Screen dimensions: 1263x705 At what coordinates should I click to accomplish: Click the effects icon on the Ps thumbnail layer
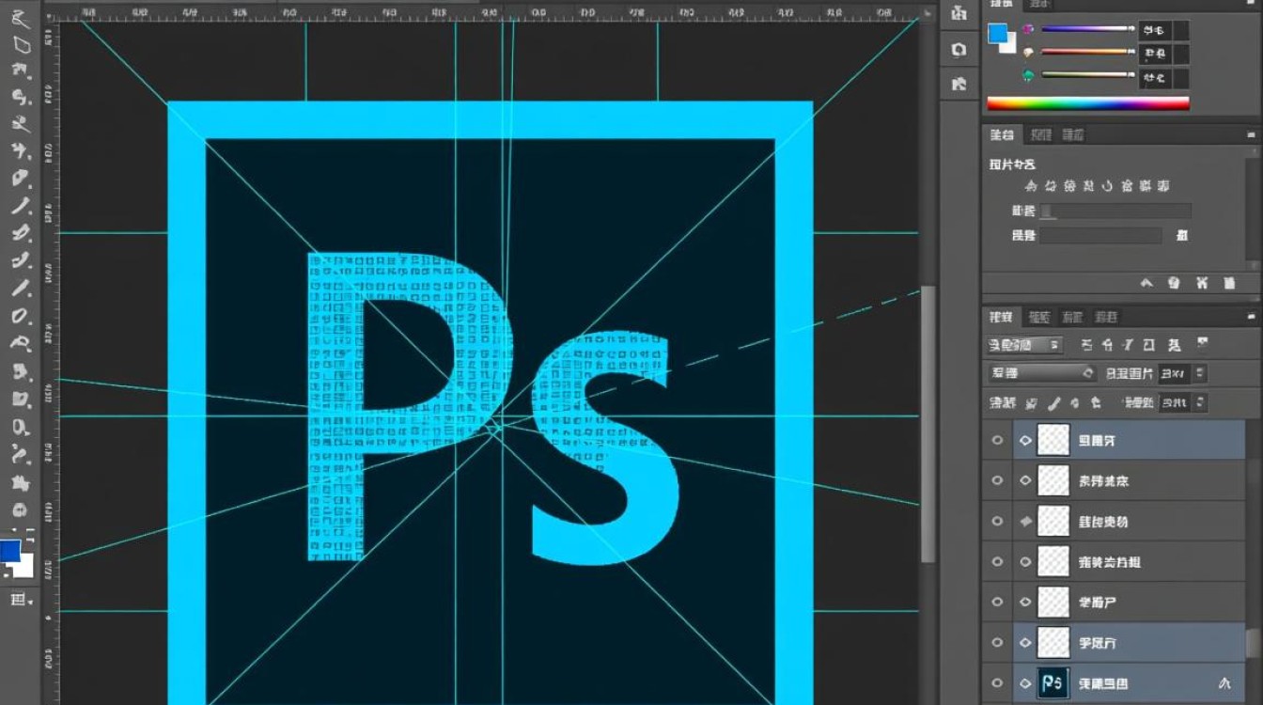point(1224,683)
